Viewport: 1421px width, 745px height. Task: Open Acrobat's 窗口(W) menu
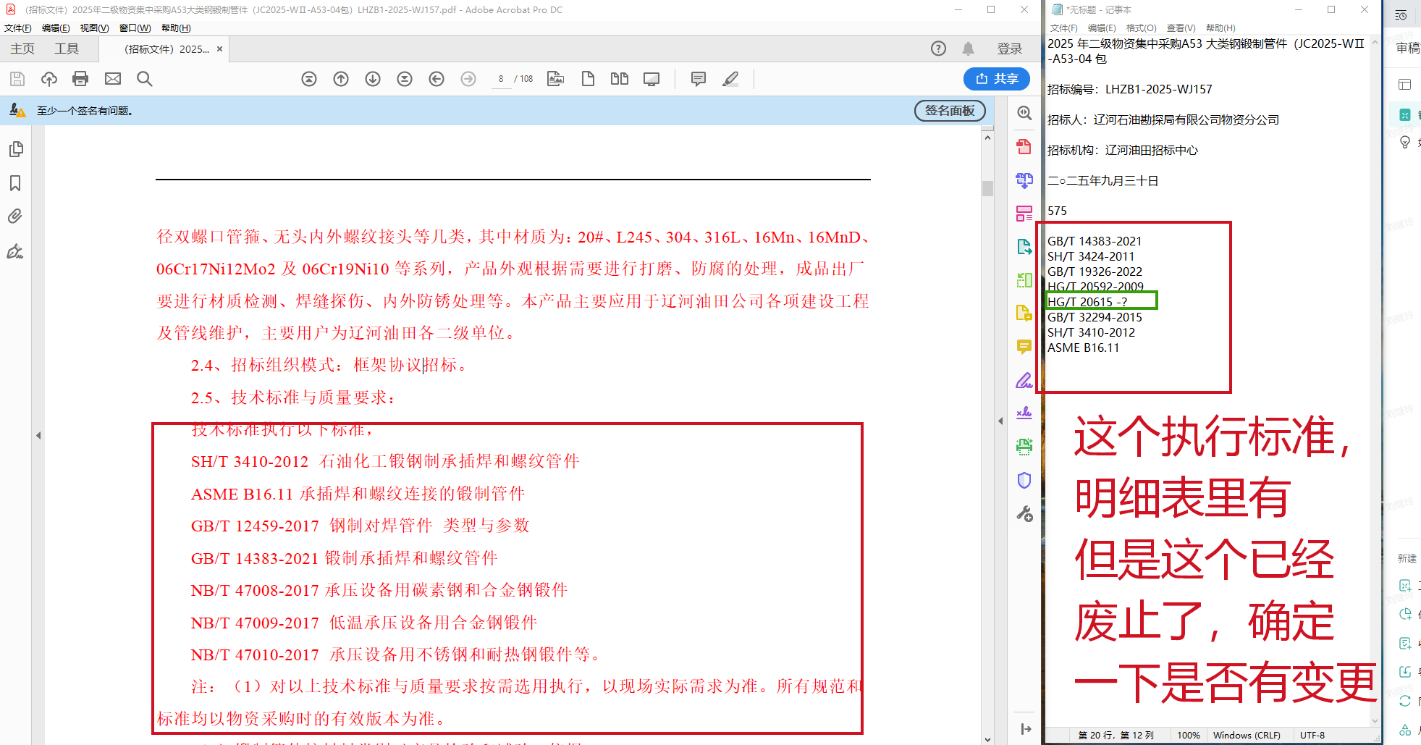tap(135, 28)
